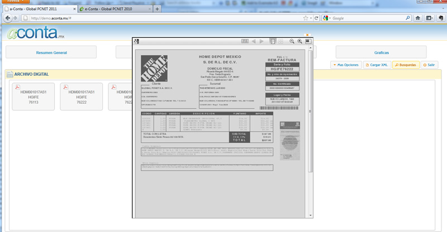Open Busquedas search button
This screenshot has width=447, height=232.
tap(406, 65)
